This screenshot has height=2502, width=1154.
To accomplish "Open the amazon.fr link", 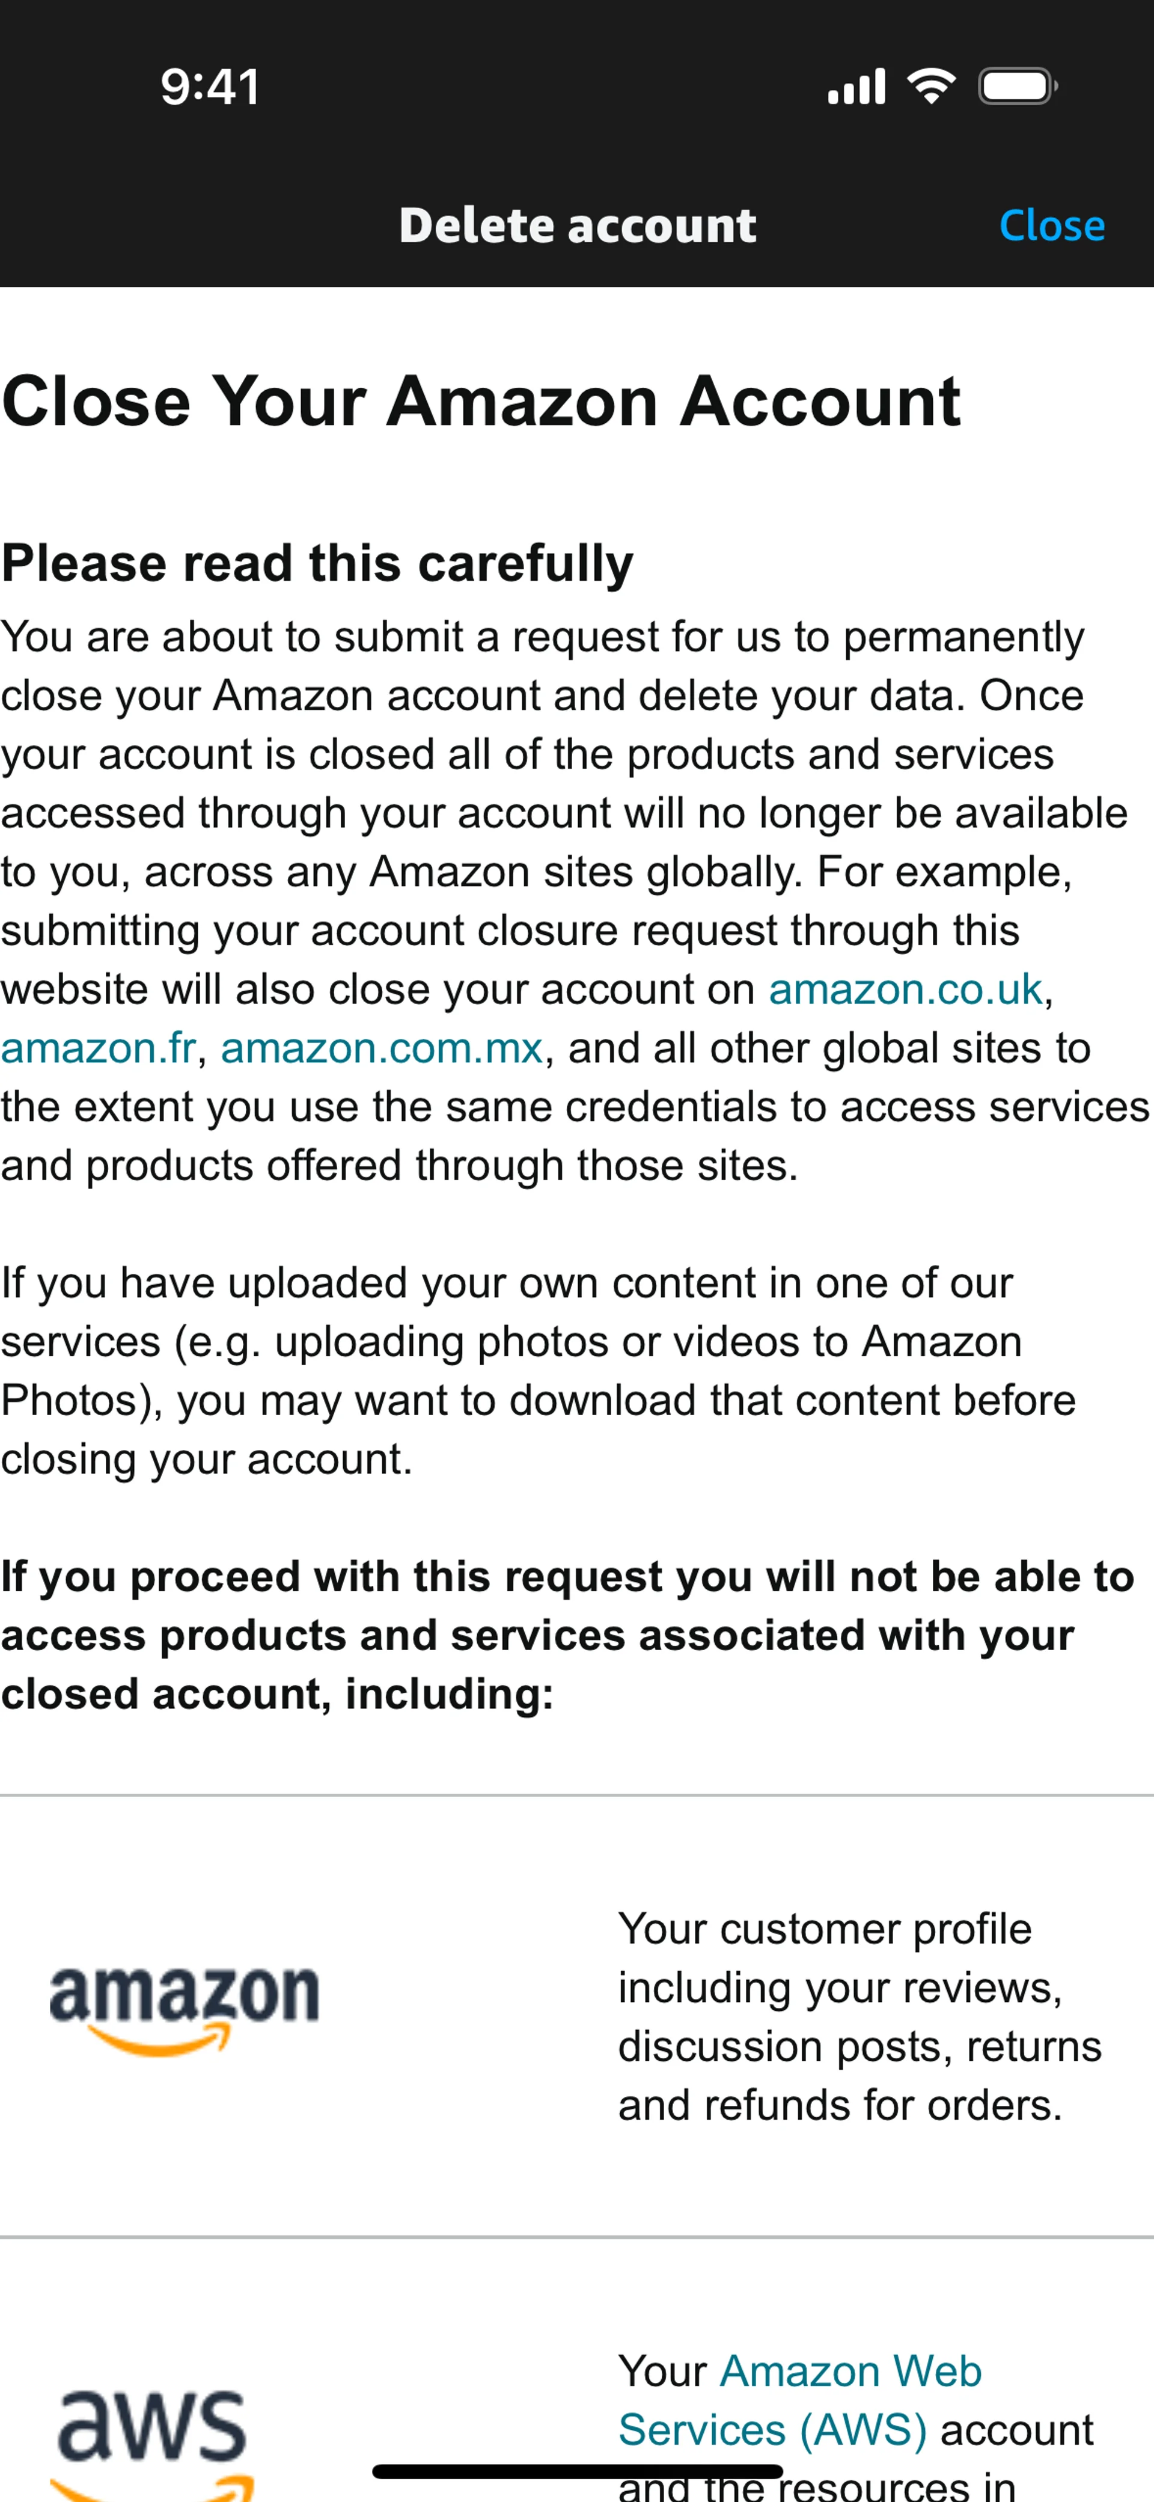I will point(97,1048).
